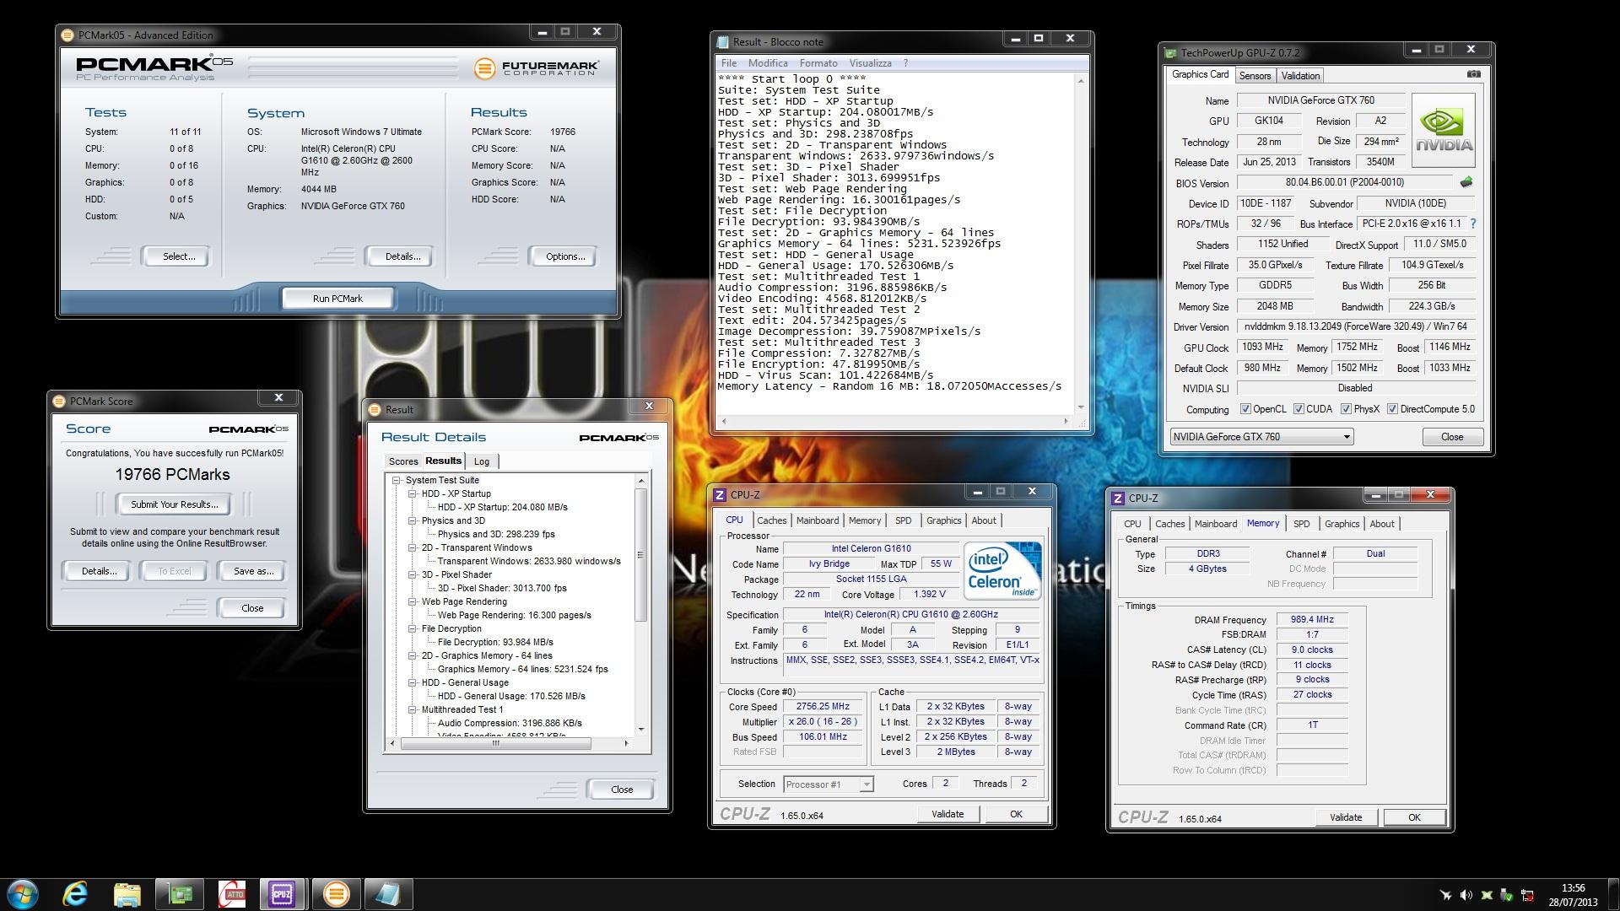Collapse the Physics and 3D node
The height and width of the screenshot is (911, 1620).
pyautogui.click(x=413, y=520)
